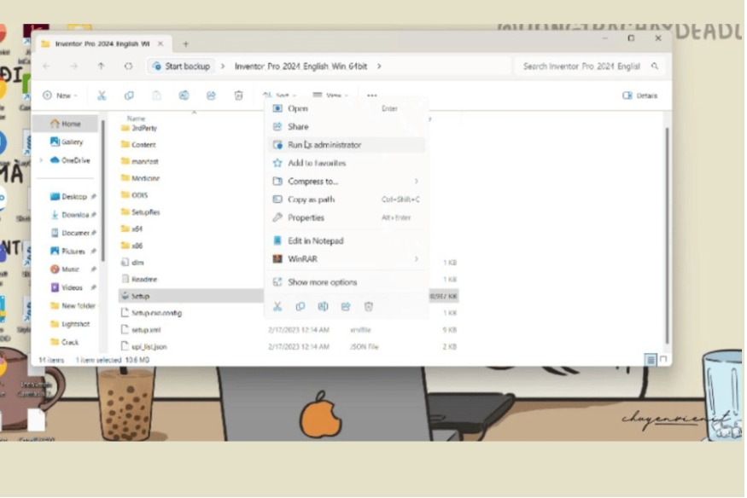Select Show more options in context menu
Image resolution: width=747 pixels, height=498 pixels.
point(322,282)
